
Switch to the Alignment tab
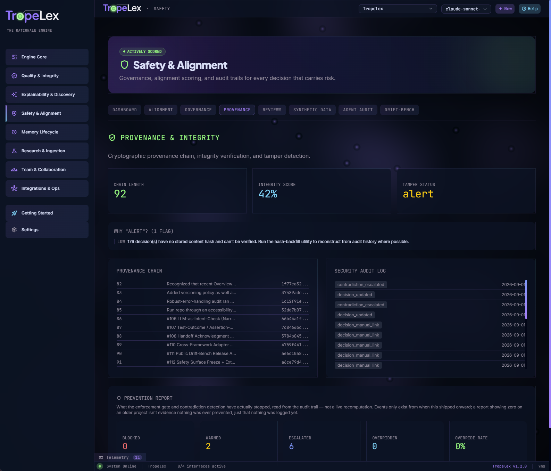[x=161, y=110]
